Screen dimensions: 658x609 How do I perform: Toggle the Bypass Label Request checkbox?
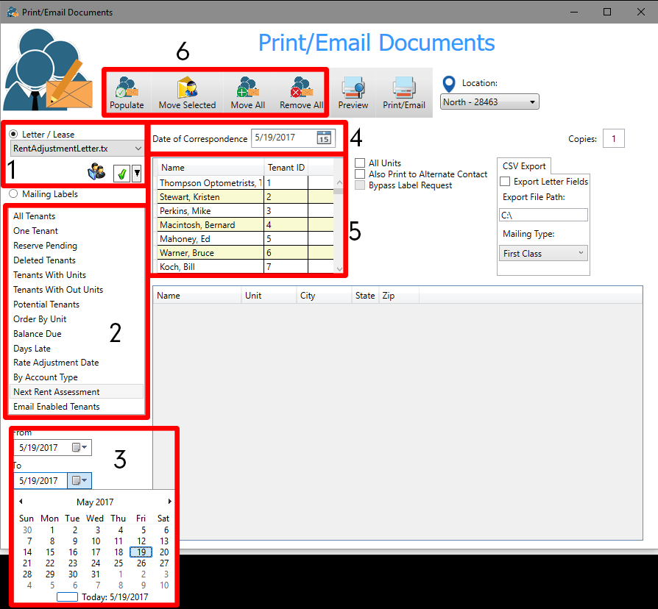(360, 185)
